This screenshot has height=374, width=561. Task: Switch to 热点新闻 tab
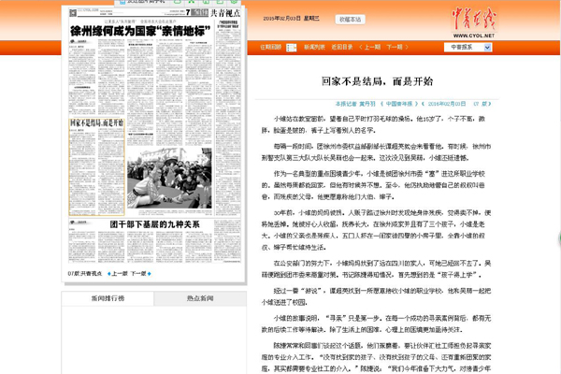point(199,298)
